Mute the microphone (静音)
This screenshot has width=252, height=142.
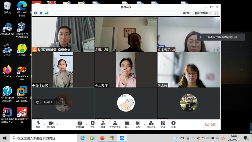click(38, 124)
